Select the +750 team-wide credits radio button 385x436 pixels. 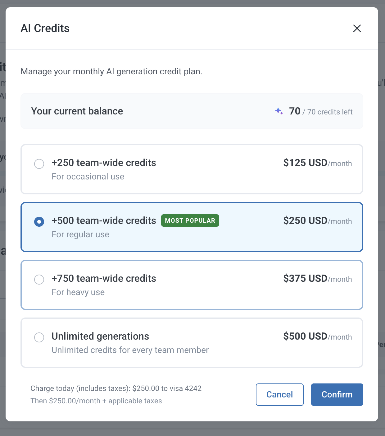tap(39, 280)
